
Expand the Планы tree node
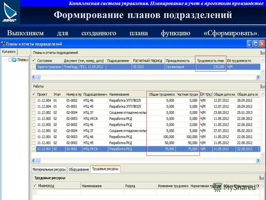point(6,59)
